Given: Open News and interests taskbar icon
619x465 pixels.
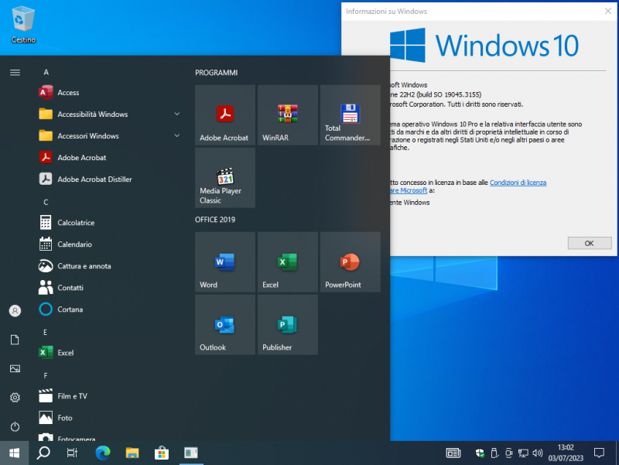Looking at the screenshot, I should pos(453,453).
